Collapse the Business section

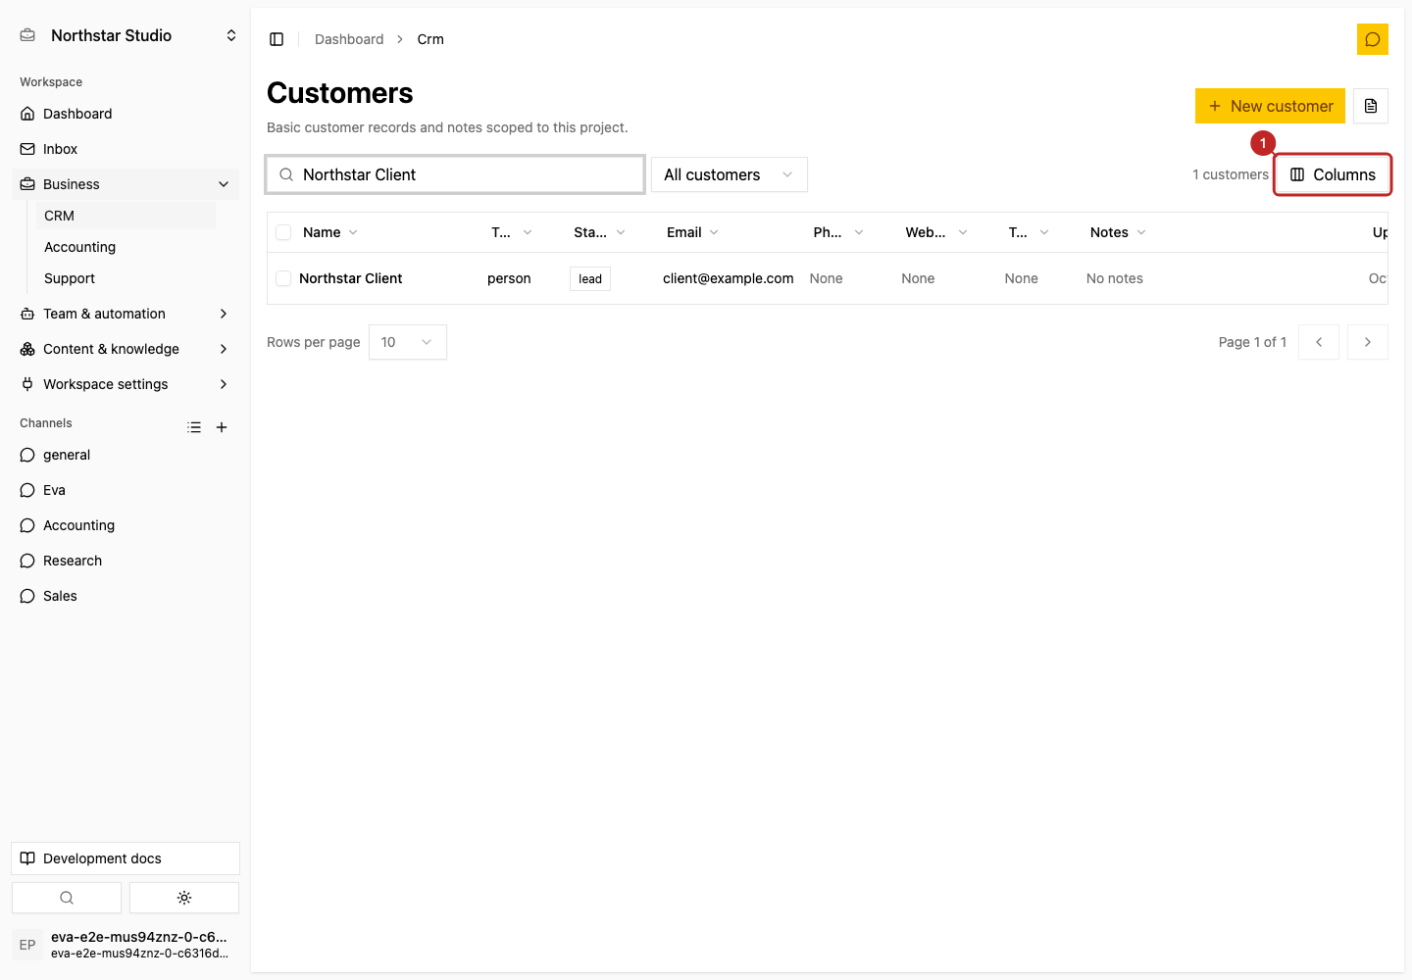[x=126, y=184]
